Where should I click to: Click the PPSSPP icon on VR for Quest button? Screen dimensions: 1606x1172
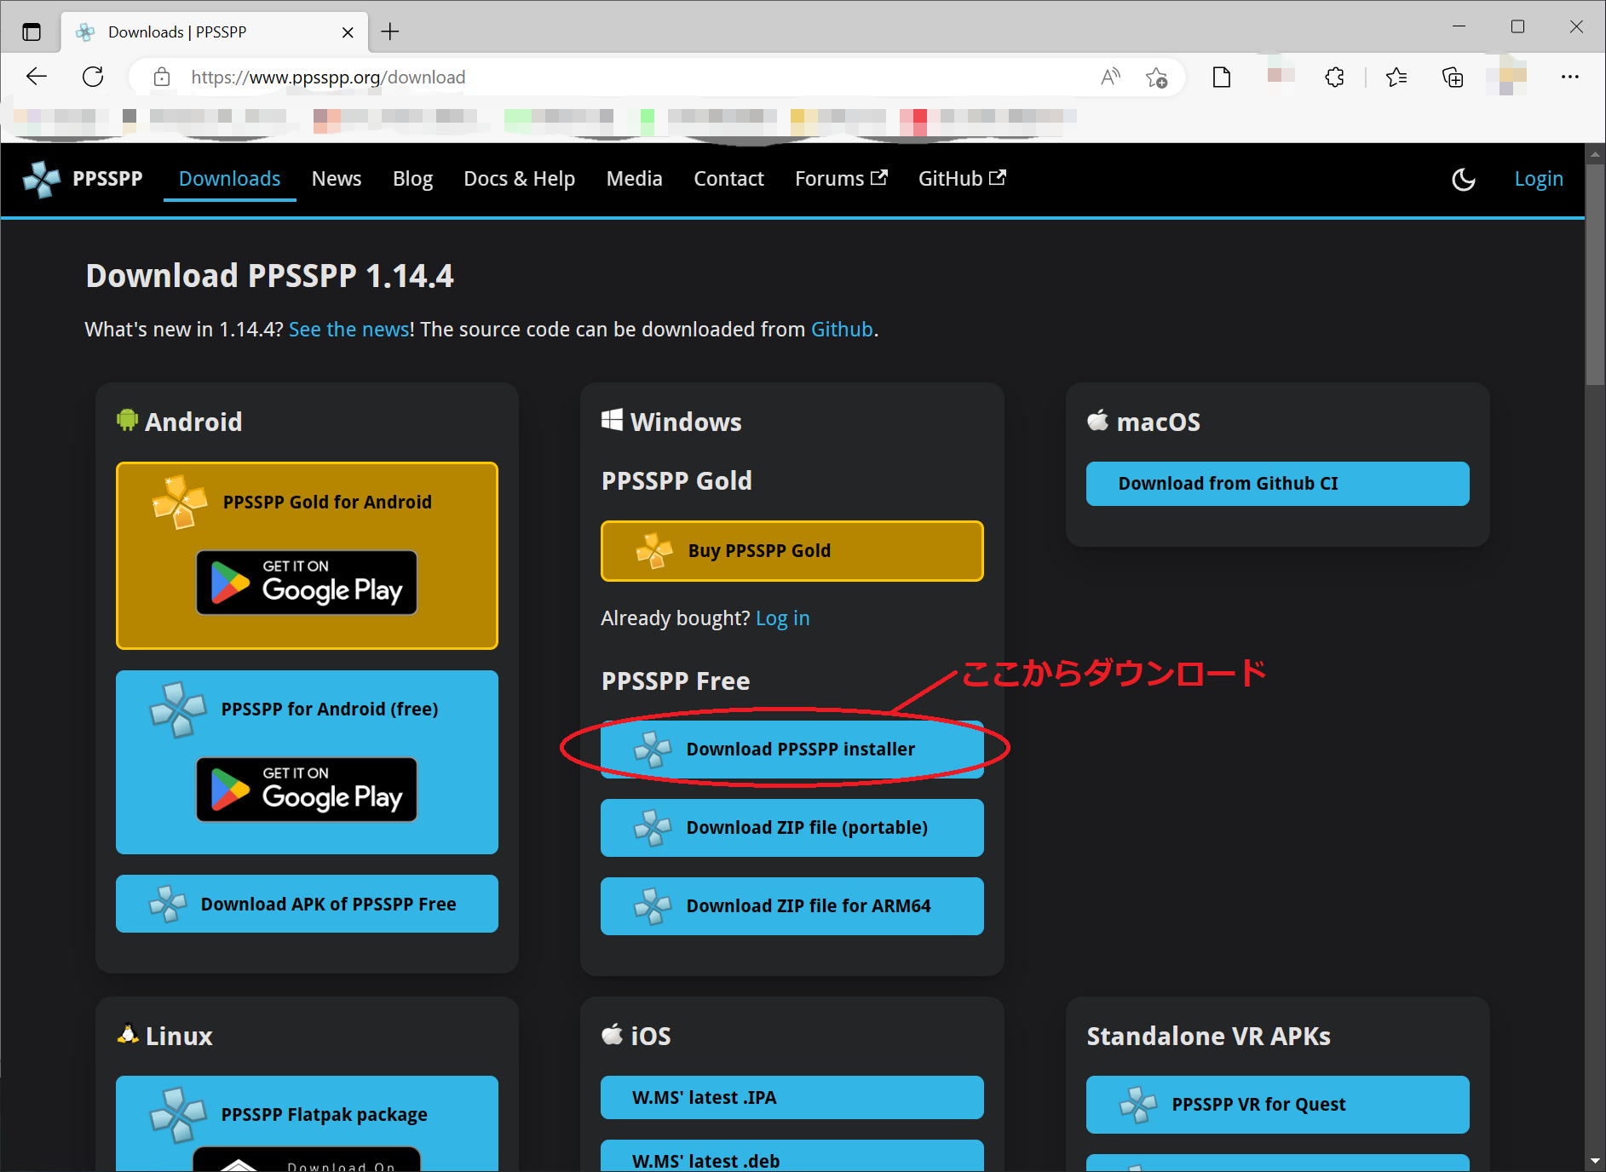pyautogui.click(x=1138, y=1105)
